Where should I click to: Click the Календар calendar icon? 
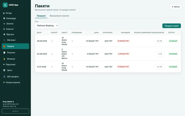pos(4,18)
